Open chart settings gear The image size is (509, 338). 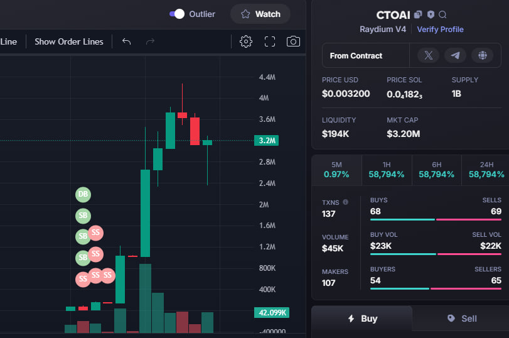click(x=246, y=41)
